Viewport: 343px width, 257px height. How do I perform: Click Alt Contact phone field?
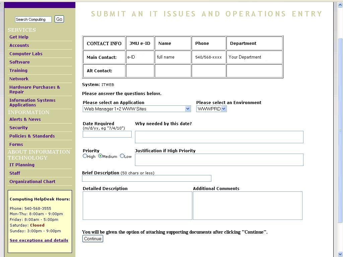(x=208, y=71)
